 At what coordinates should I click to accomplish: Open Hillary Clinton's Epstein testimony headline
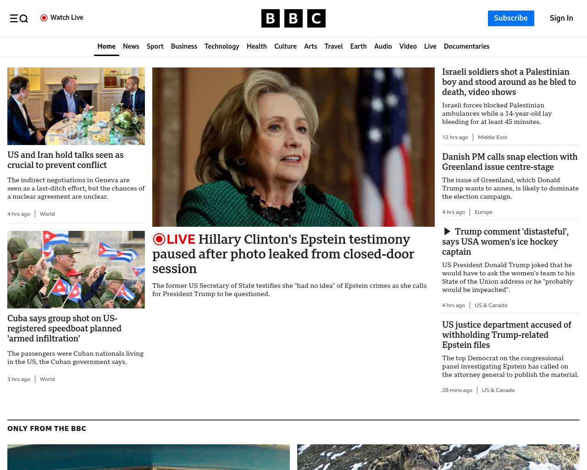tap(283, 254)
